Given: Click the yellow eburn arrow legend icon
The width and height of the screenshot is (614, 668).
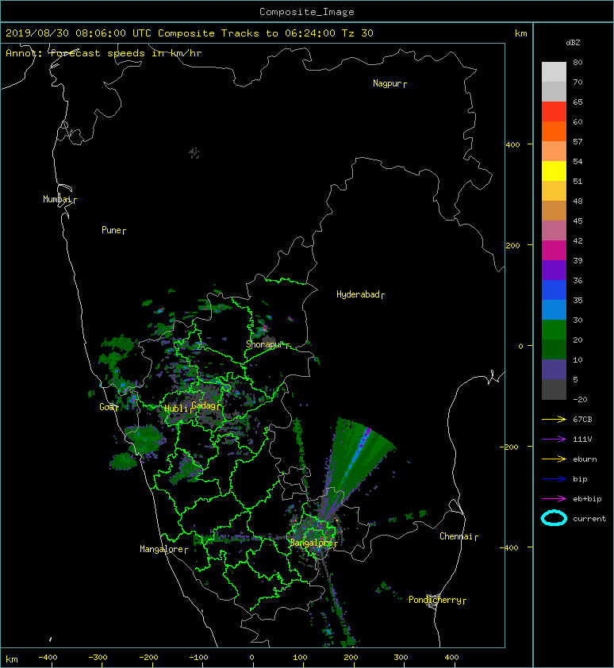Looking at the screenshot, I should pos(554,459).
